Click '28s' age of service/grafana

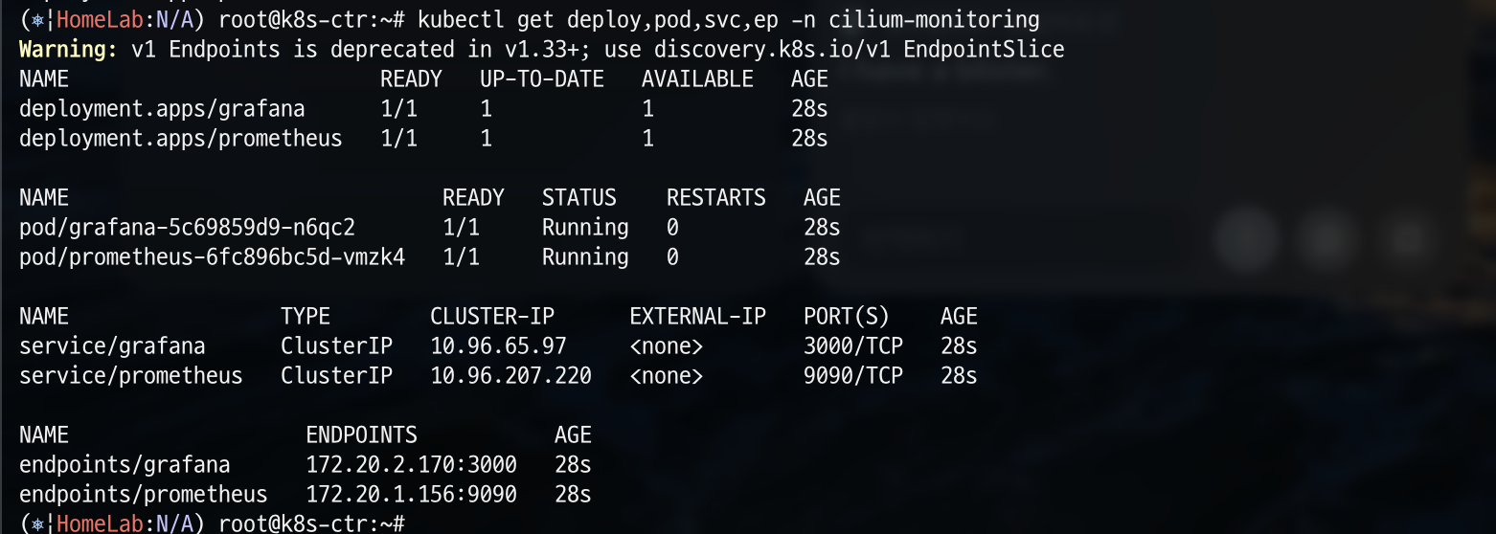point(959,345)
